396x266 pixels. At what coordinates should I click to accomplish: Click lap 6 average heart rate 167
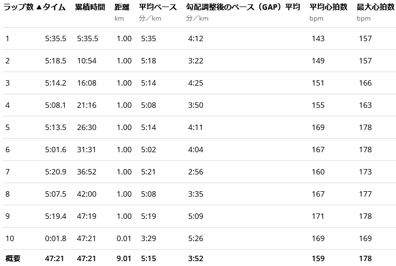point(318,150)
